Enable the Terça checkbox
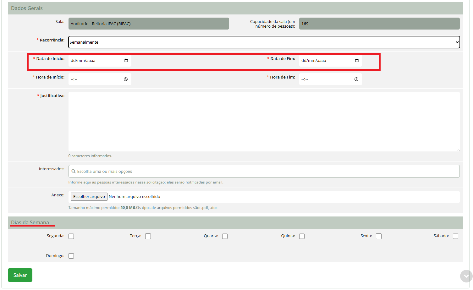Screen dimensions: 473x290 (148, 236)
